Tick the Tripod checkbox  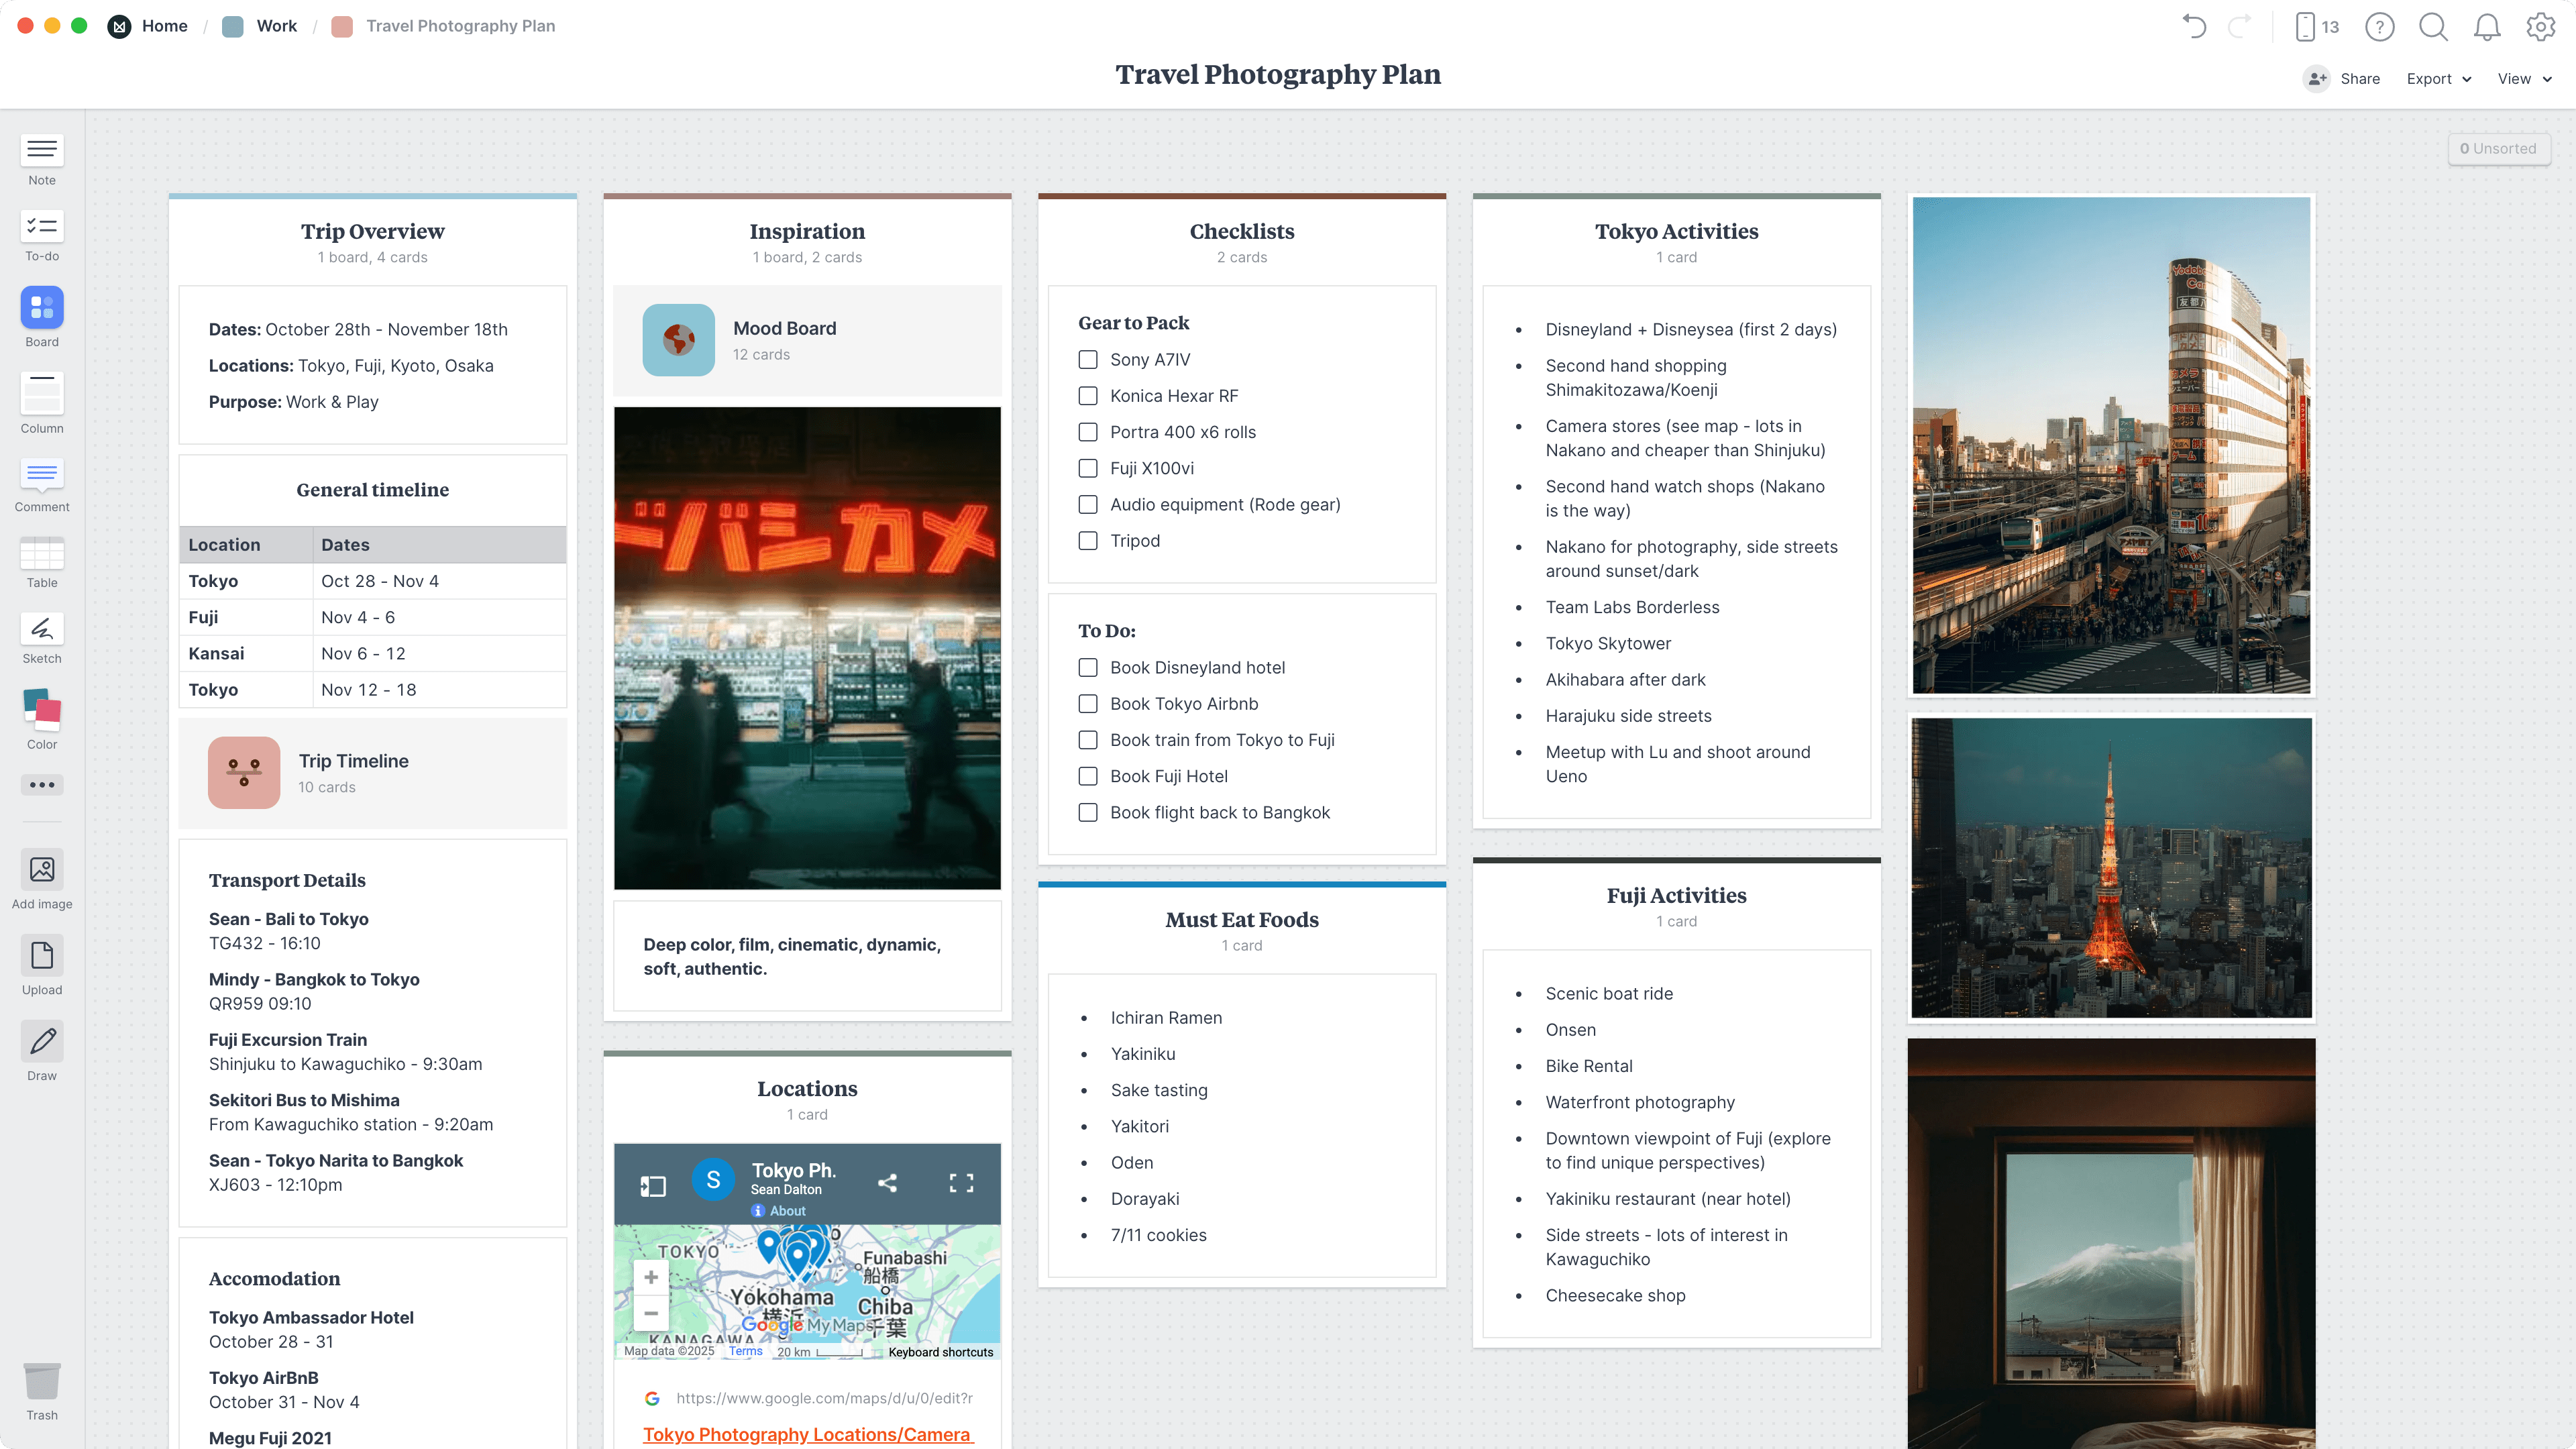point(1087,540)
